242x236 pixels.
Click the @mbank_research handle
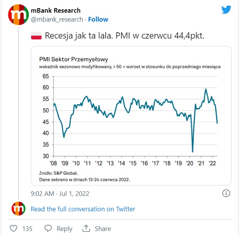[57, 19]
